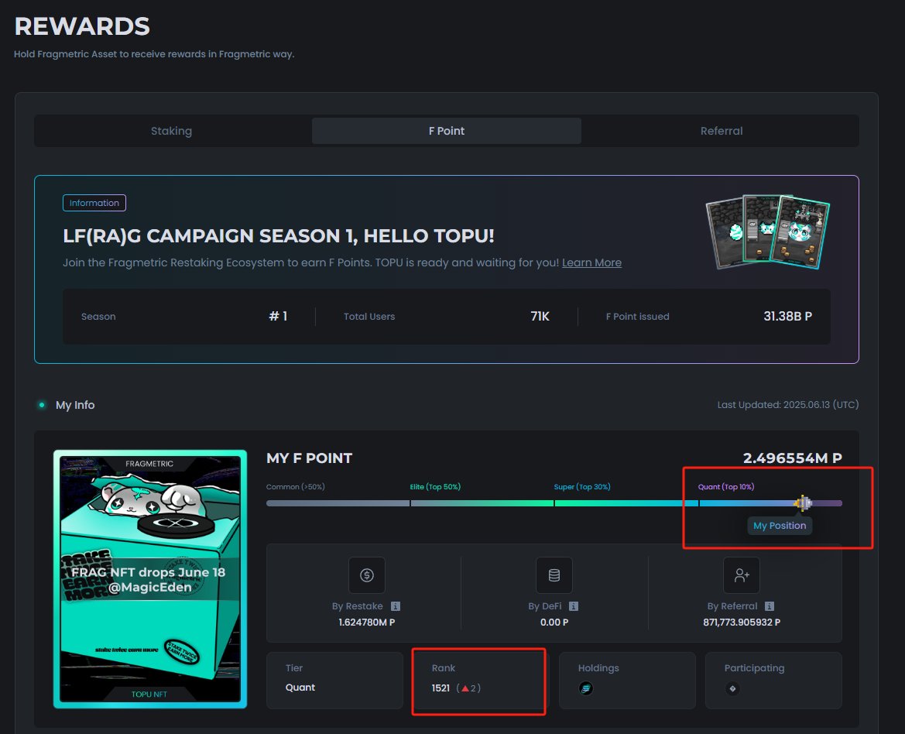905x734 pixels.
Task: Click the LF(RA)G CAMPAIGN SEASON 1 headline
Action: tap(278, 235)
